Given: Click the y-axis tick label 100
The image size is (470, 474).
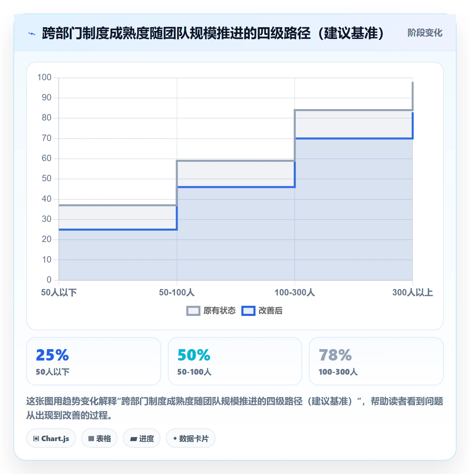Looking at the screenshot, I should (x=44, y=78).
